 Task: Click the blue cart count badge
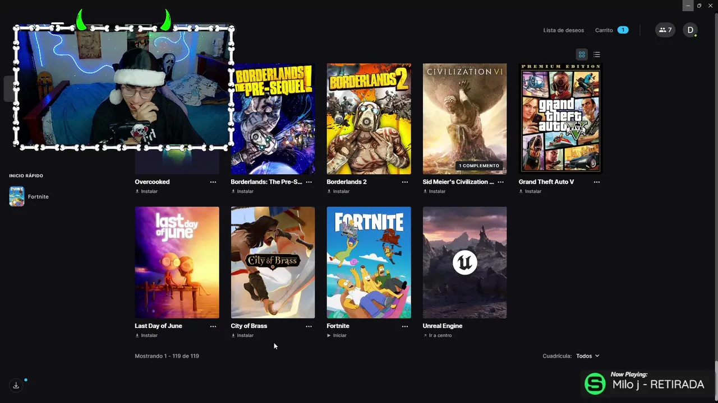point(623,30)
